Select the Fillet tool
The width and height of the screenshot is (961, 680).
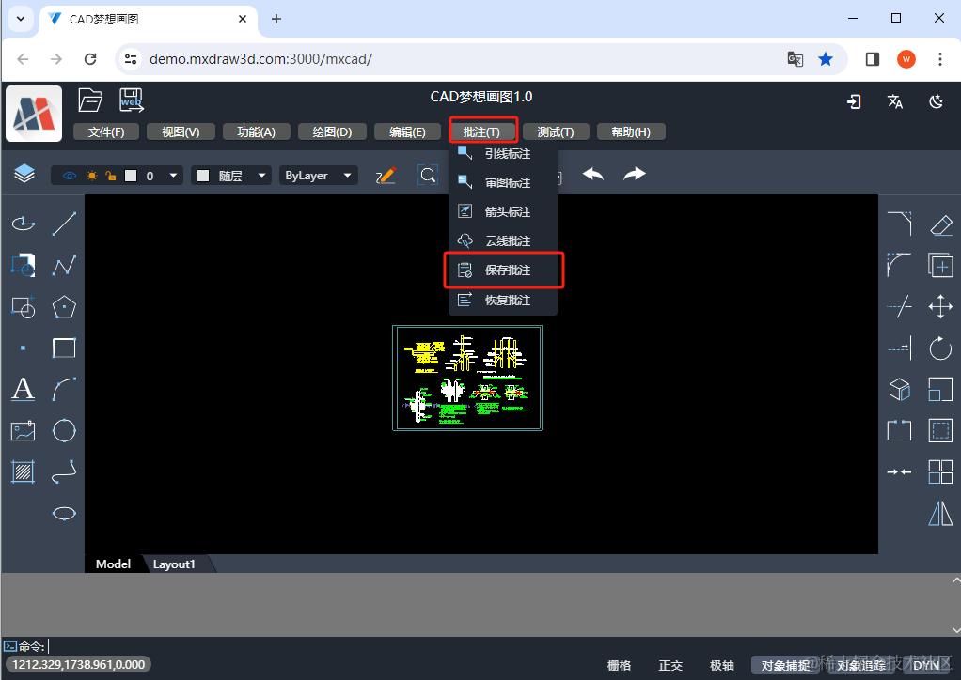(899, 265)
